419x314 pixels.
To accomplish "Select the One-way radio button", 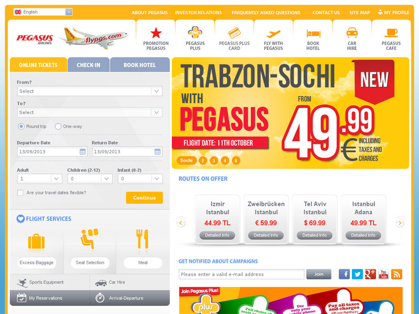I will [x=58, y=126].
